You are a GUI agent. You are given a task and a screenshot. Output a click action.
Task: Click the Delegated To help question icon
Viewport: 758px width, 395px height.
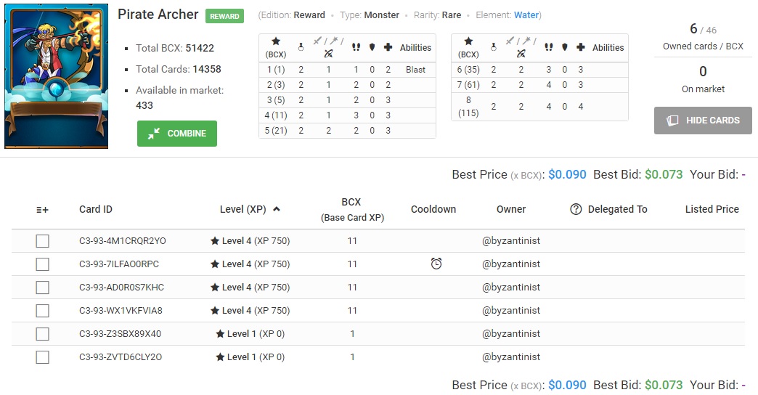point(576,209)
